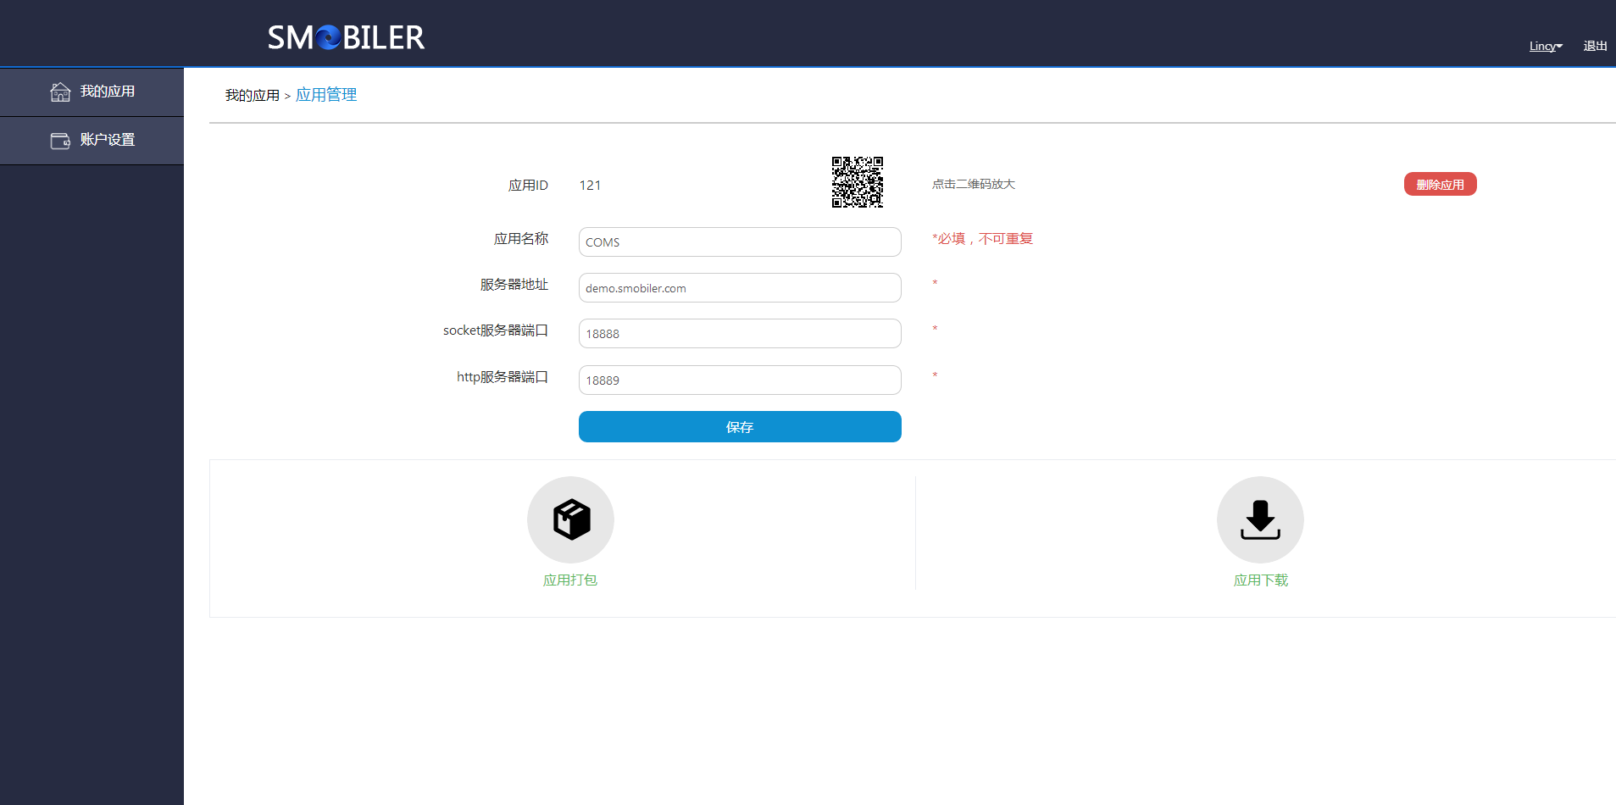Click the SMOBILER logo
This screenshot has height=805, width=1616.
[346, 37]
